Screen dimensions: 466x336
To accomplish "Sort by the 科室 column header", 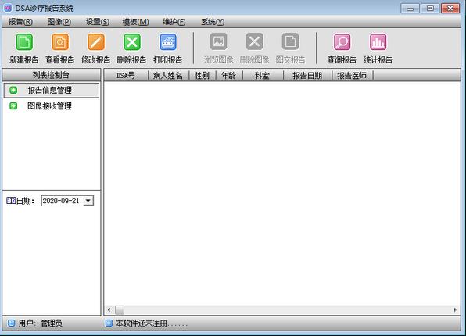I will 263,76.
